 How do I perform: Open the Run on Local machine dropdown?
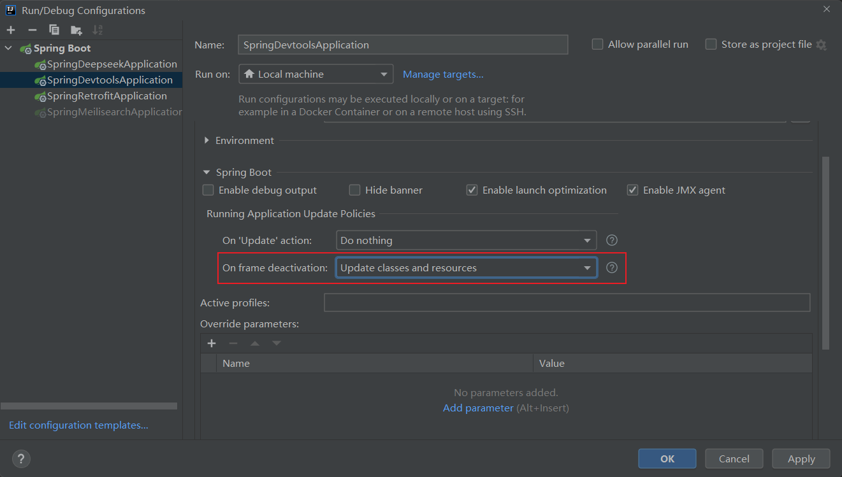[316, 75]
